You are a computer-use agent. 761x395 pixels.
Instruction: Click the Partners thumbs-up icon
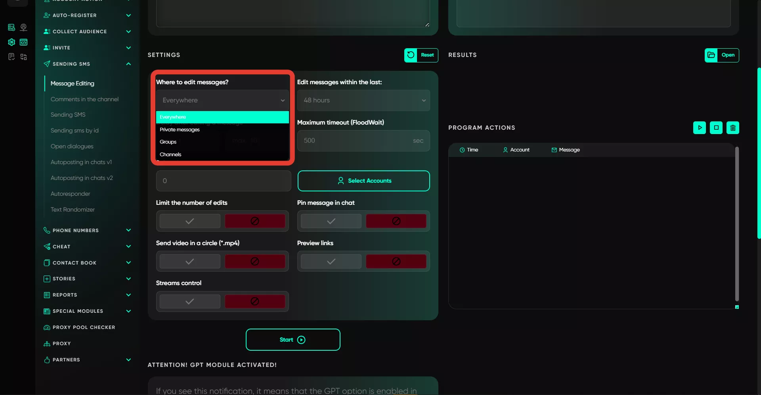(47, 360)
